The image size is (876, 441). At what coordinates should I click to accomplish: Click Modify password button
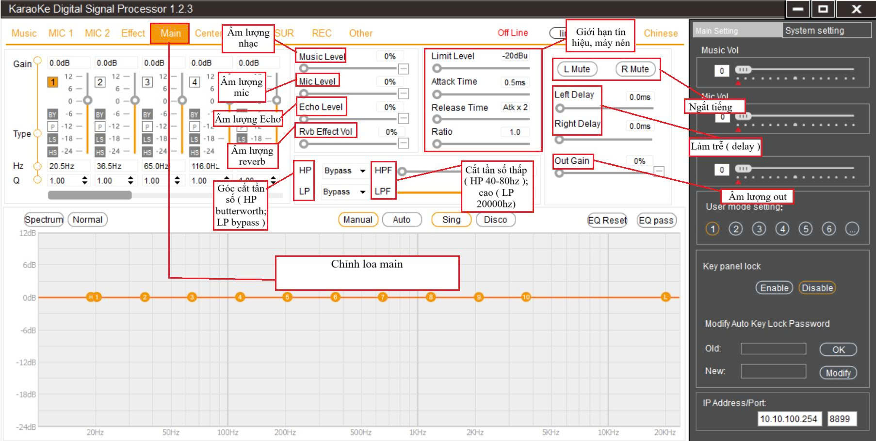838,373
